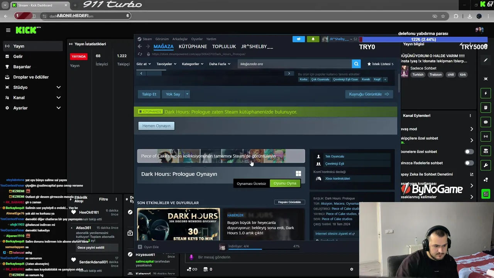Expand the Kategoriler dropdown
The width and height of the screenshot is (494, 278).
(193, 64)
